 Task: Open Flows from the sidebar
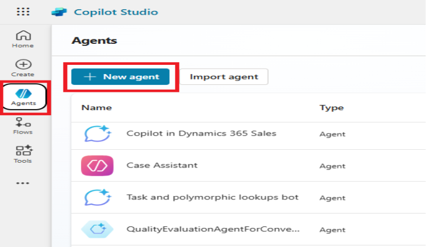(x=23, y=126)
